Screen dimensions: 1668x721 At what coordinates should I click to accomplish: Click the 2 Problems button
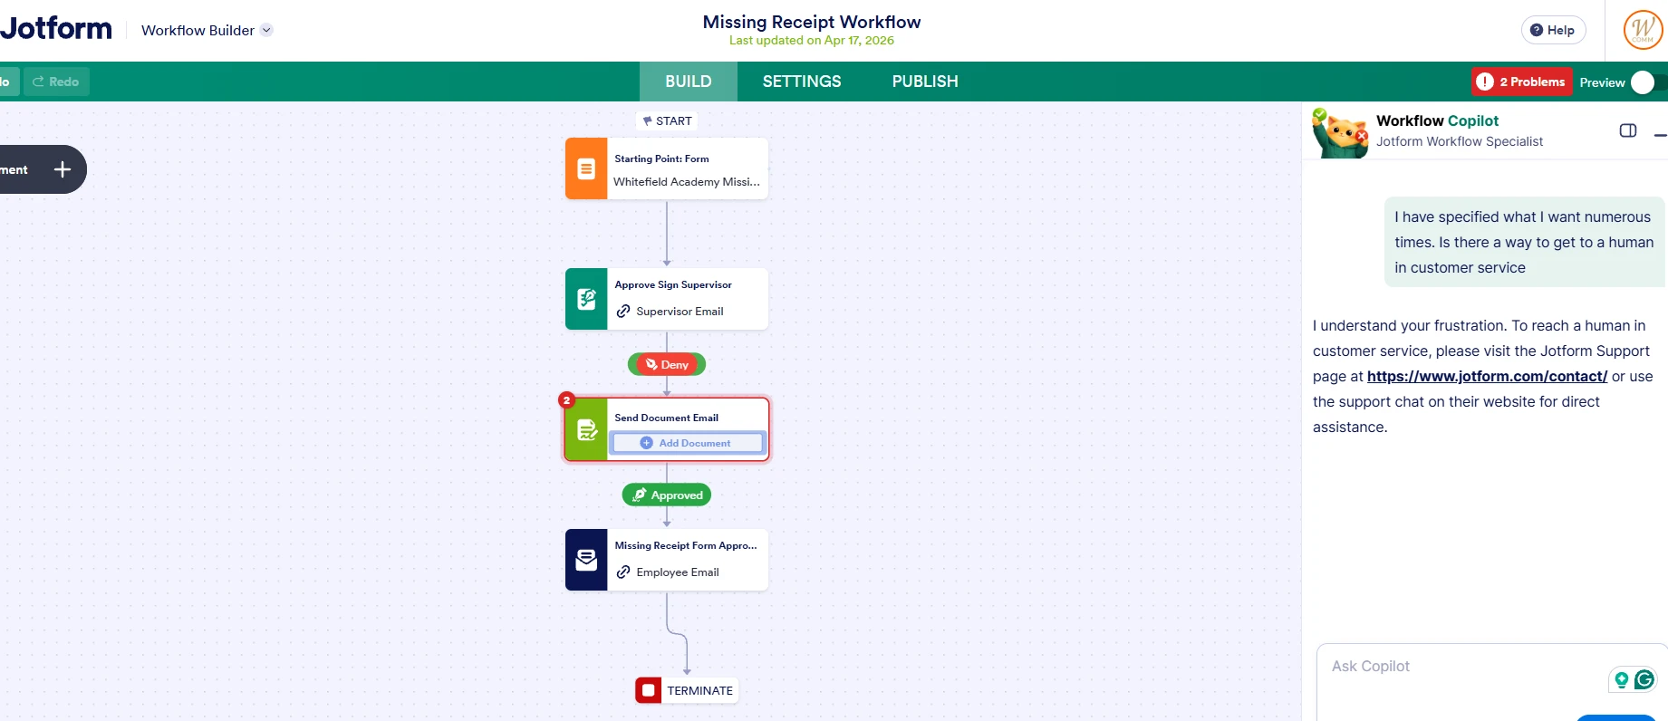pos(1521,82)
